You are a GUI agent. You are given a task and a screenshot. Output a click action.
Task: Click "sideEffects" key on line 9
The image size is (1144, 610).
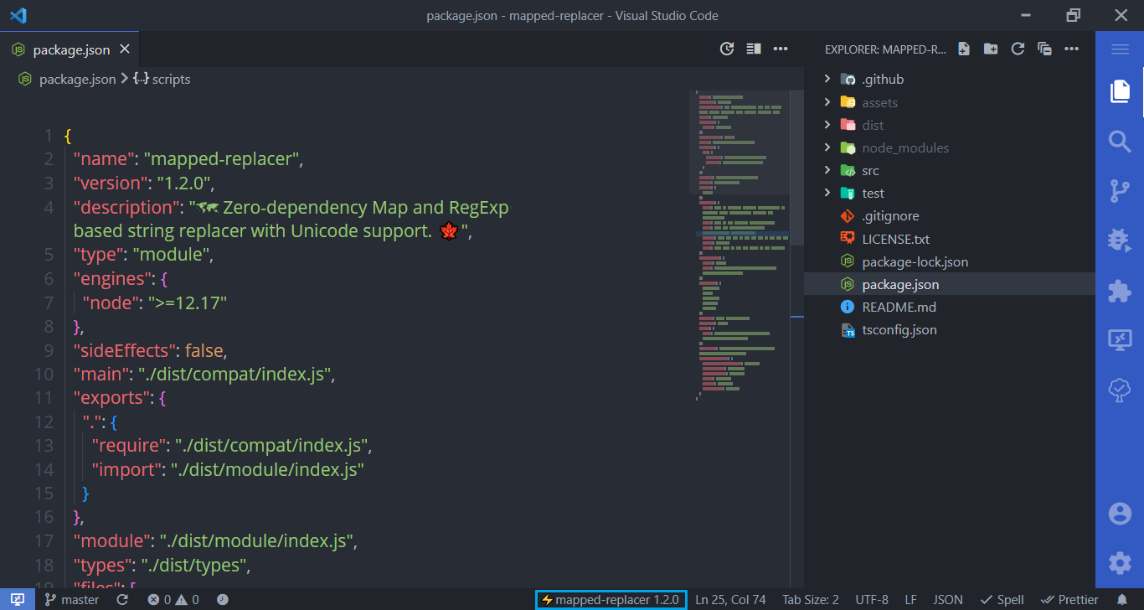pyautogui.click(x=125, y=350)
